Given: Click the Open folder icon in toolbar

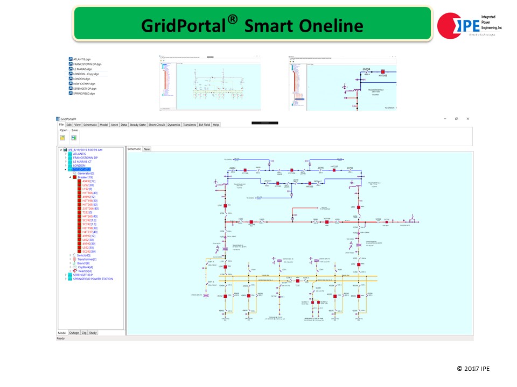Looking at the screenshot, I should coord(62,138).
